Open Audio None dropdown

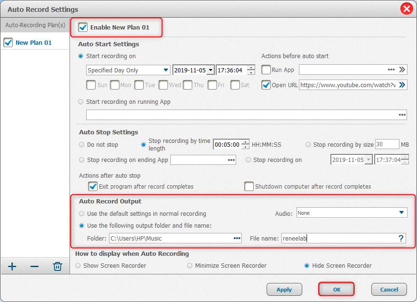pyautogui.click(x=352, y=212)
